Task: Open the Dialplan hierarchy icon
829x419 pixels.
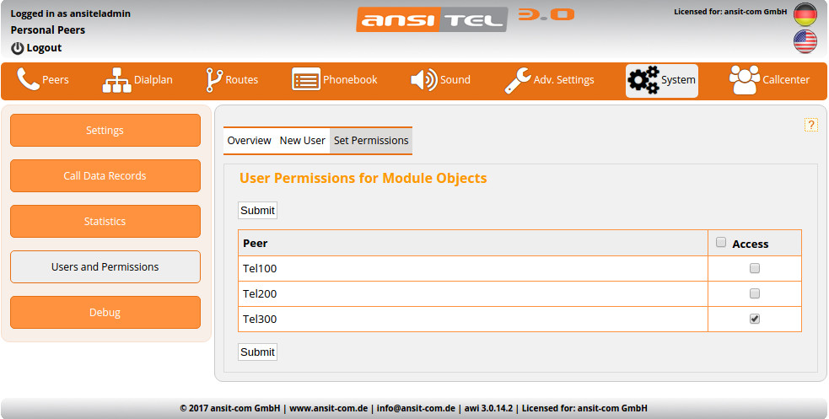Action: coord(117,80)
